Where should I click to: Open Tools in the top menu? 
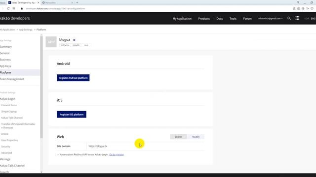(233, 19)
